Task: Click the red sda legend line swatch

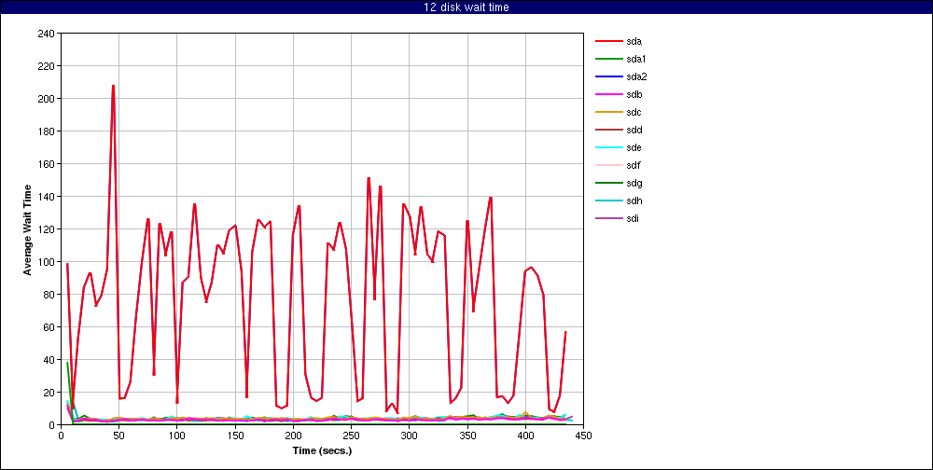Action: tap(607, 42)
